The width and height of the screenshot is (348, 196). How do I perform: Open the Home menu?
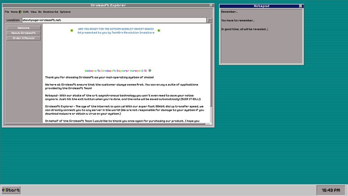(14, 12)
